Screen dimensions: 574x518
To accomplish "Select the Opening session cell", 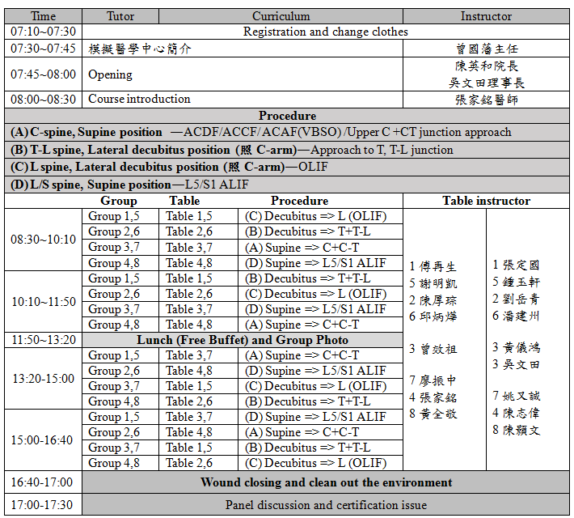I will (x=110, y=74).
